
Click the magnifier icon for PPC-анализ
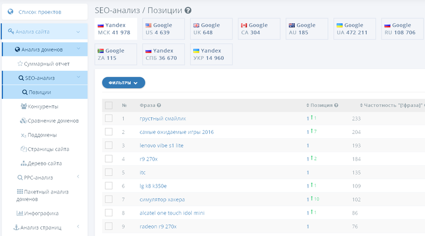[x=20, y=178]
